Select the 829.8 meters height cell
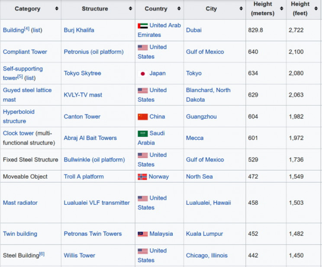Screen dimensions: 322x267 pyautogui.click(x=266, y=30)
